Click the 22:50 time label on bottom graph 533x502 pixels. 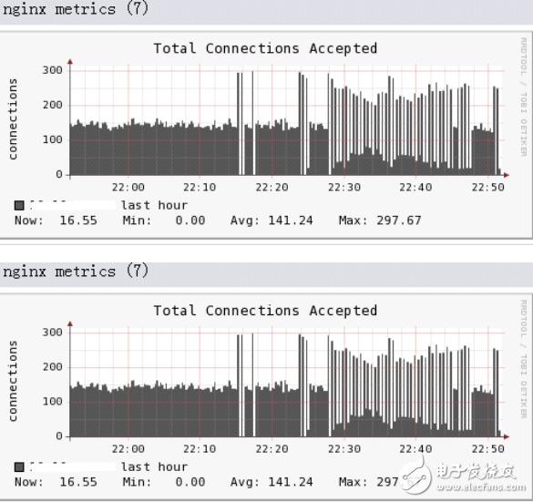(487, 449)
